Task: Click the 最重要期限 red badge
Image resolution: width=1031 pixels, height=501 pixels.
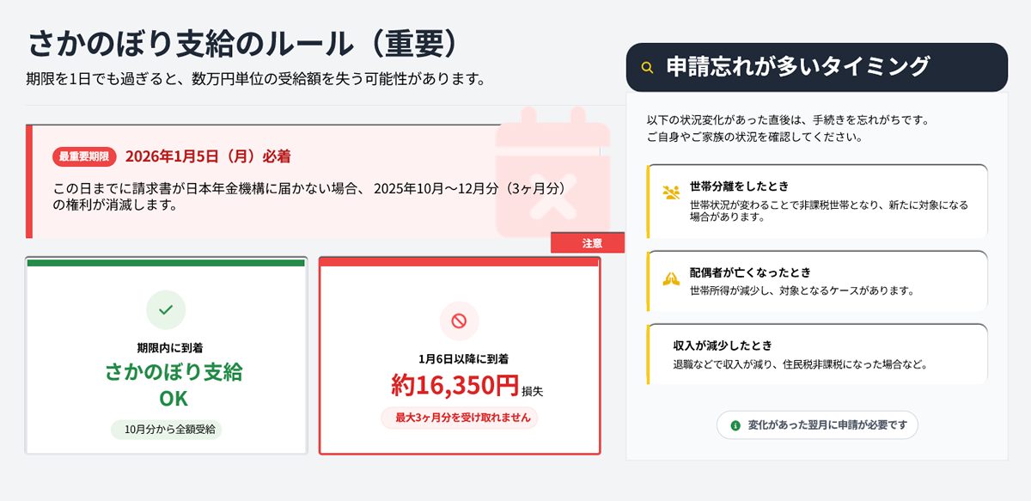Action: click(x=84, y=156)
